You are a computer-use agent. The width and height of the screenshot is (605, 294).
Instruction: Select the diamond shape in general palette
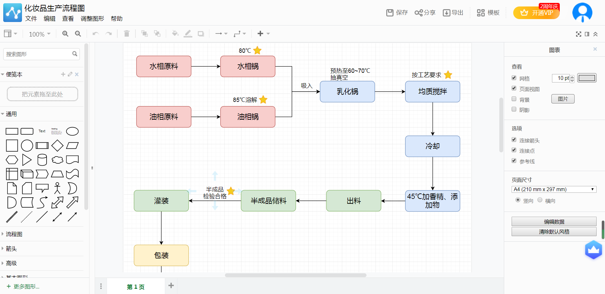click(57, 146)
